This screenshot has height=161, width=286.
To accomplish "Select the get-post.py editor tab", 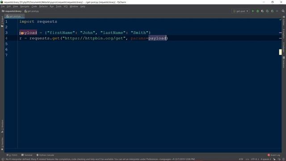I will coord(14,16).
